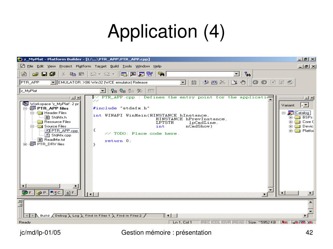Open the Undo history dropdown arrow
The width and height of the screenshot is (333, 249).
[x=100, y=74]
